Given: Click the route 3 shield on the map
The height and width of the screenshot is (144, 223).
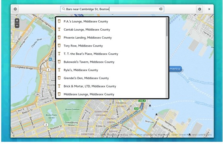Looking at the screenshot, I should (49, 70).
